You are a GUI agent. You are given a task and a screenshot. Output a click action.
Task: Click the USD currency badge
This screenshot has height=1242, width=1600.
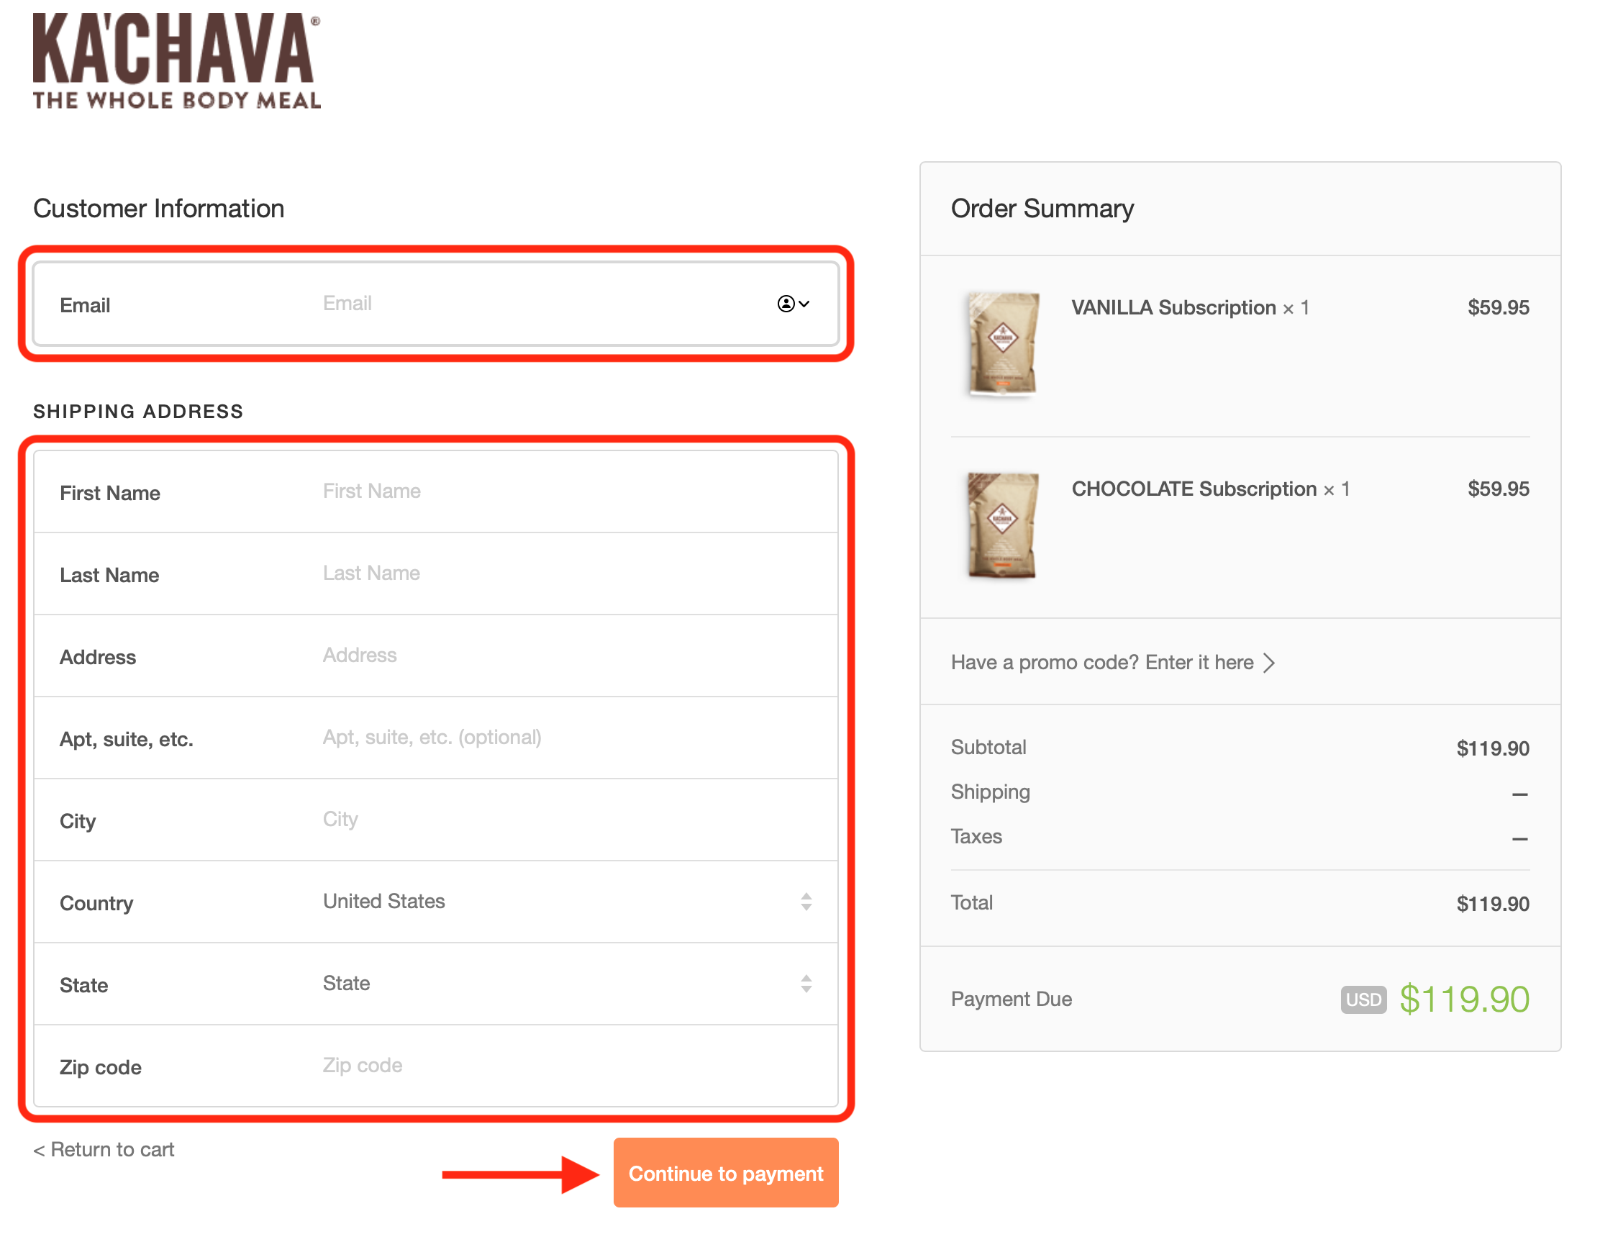(x=1363, y=1000)
